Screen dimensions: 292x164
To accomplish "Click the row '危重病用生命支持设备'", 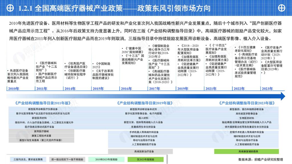I will (x=143, y=127).
